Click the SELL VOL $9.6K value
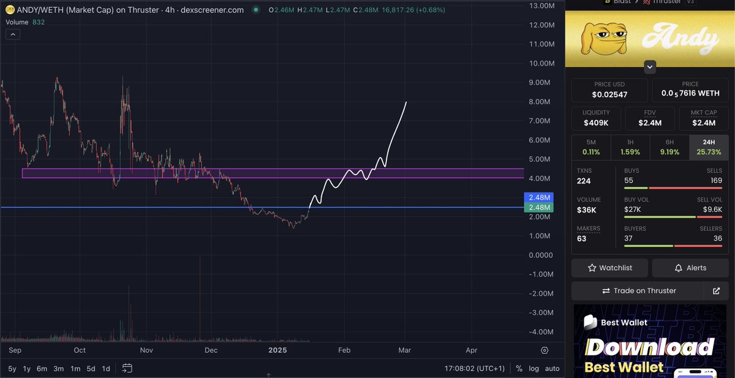 click(x=713, y=210)
